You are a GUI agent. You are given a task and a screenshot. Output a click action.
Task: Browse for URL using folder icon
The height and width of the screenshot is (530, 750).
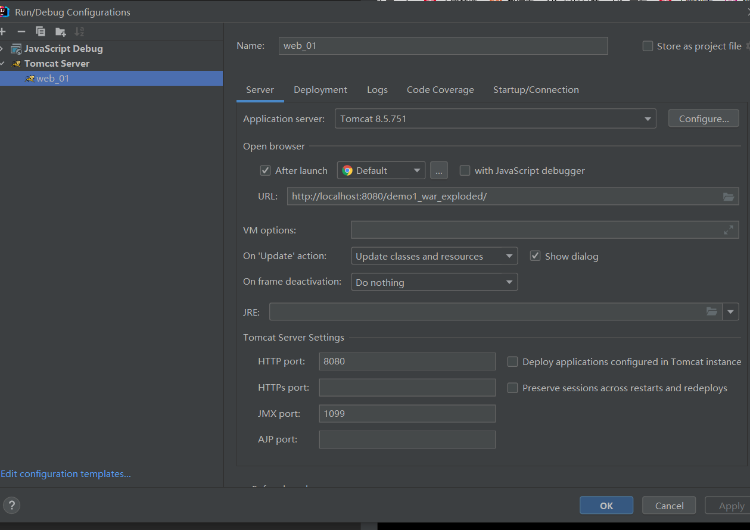729,197
